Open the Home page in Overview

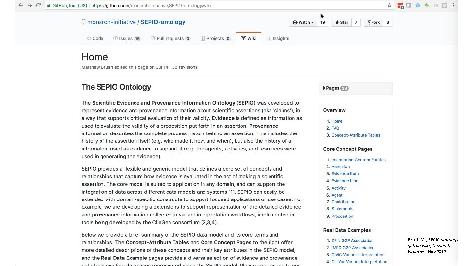pyautogui.click(x=337, y=121)
